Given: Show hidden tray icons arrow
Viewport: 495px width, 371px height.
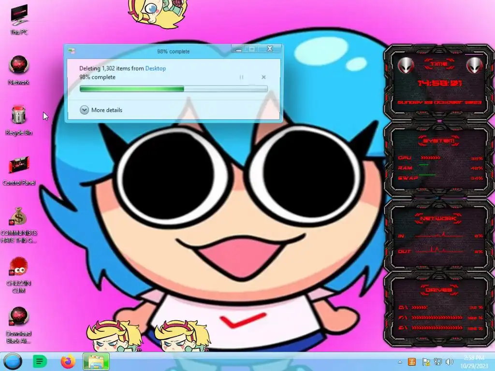Looking at the screenshot, I should pyautogui.click(x=400, y=362).
